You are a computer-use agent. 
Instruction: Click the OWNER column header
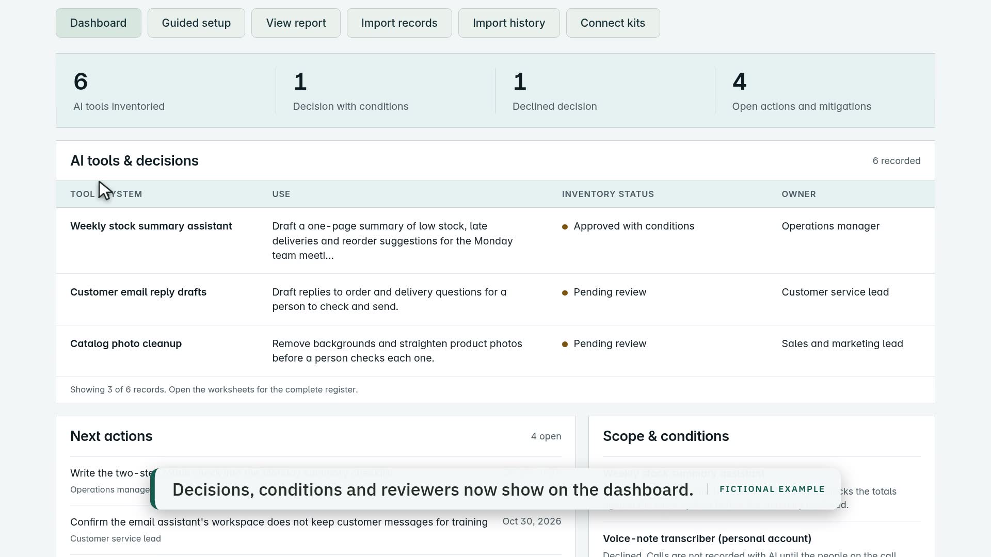[798, 194]
